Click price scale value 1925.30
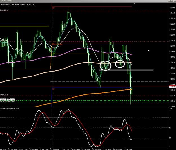The image size is (176, 150). (x=172, y=57)
